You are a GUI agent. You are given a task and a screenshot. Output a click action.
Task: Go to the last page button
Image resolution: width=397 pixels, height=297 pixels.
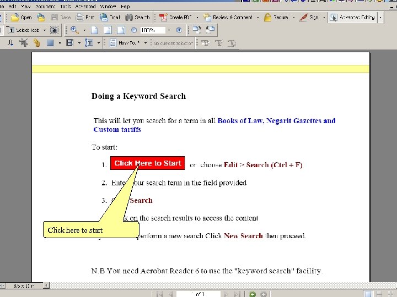click(x=237, y=294)
